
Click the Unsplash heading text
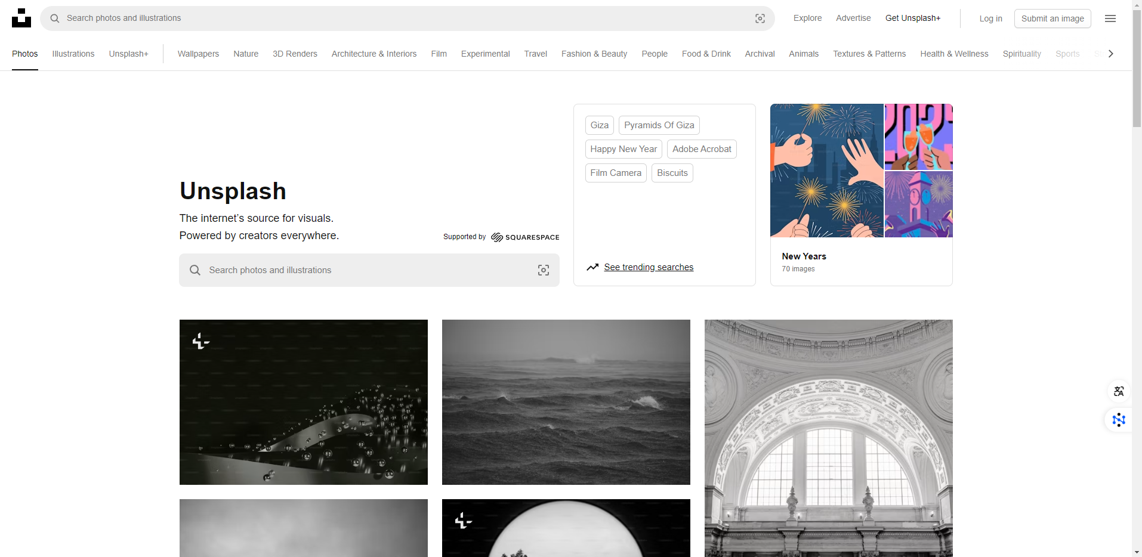pyautogui.click(x=233, y=191)
